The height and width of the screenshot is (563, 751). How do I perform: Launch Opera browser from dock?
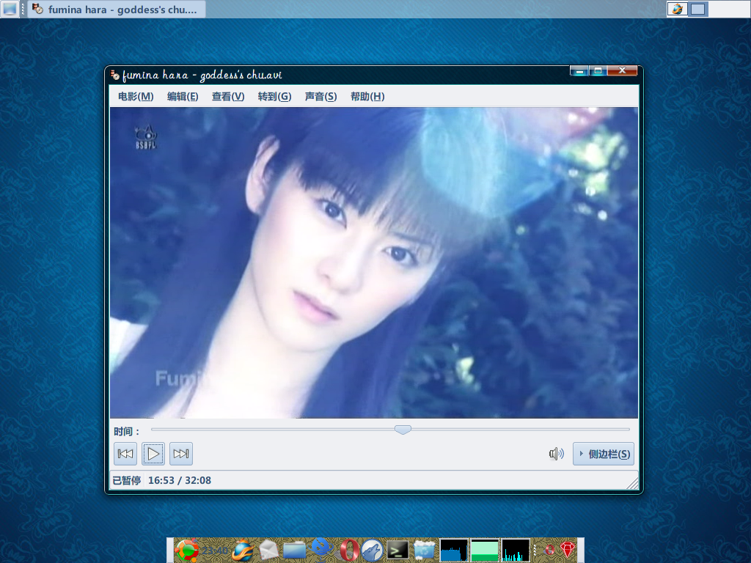point(348,550)
